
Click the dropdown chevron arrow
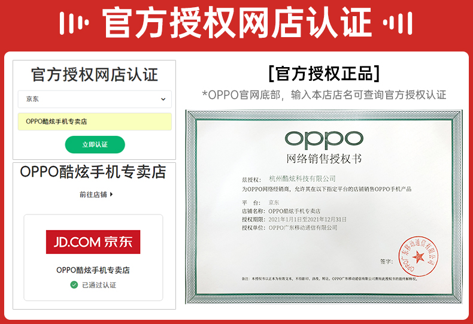click(163, 99)
